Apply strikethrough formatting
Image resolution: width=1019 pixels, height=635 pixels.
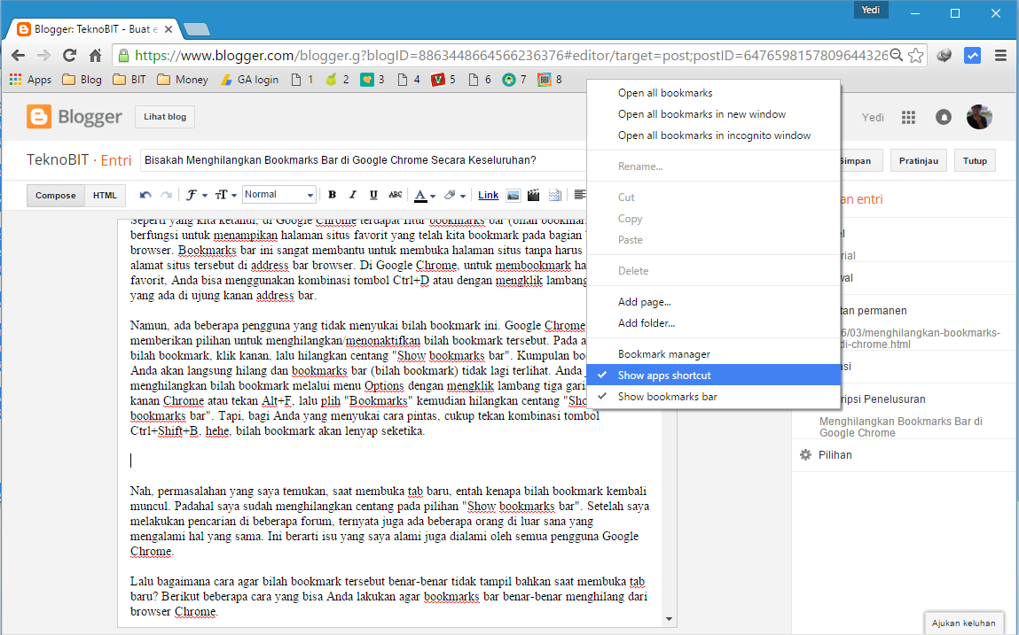click(x=396, y=195)
